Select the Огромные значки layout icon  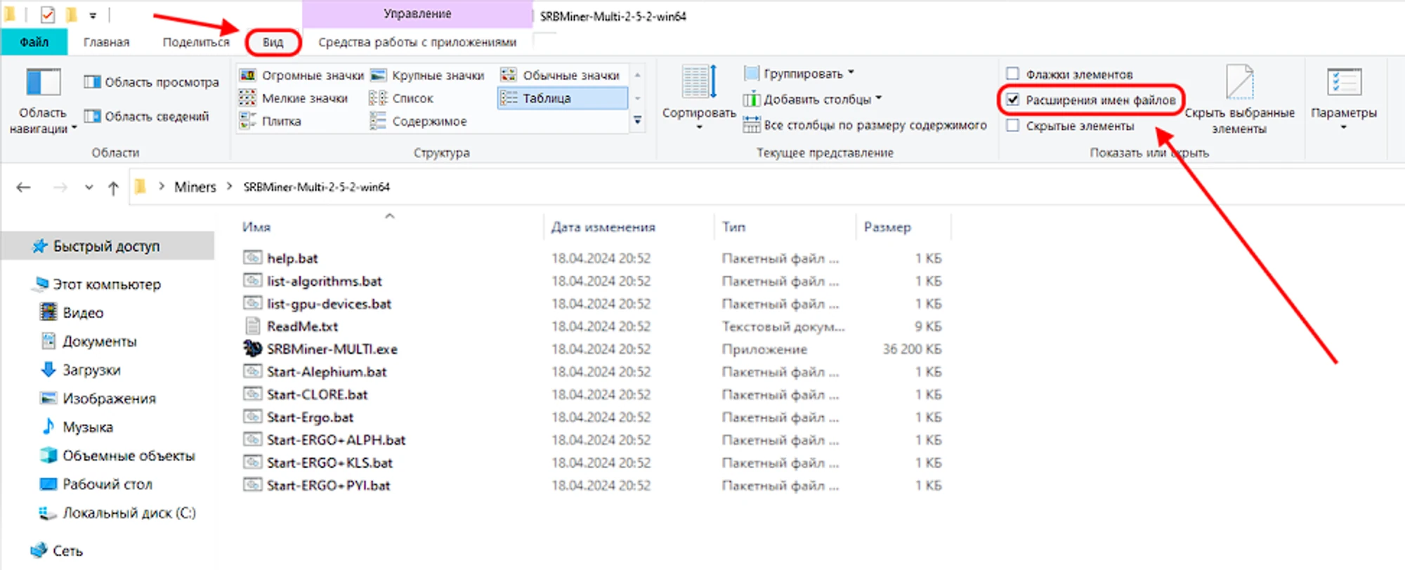pos(247,75)
